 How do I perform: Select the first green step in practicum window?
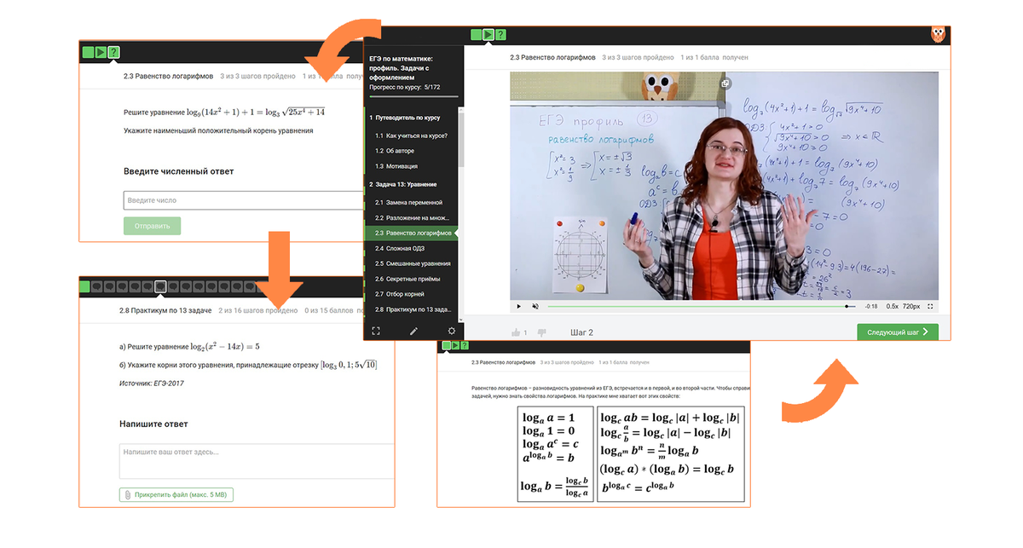point(85,286)
